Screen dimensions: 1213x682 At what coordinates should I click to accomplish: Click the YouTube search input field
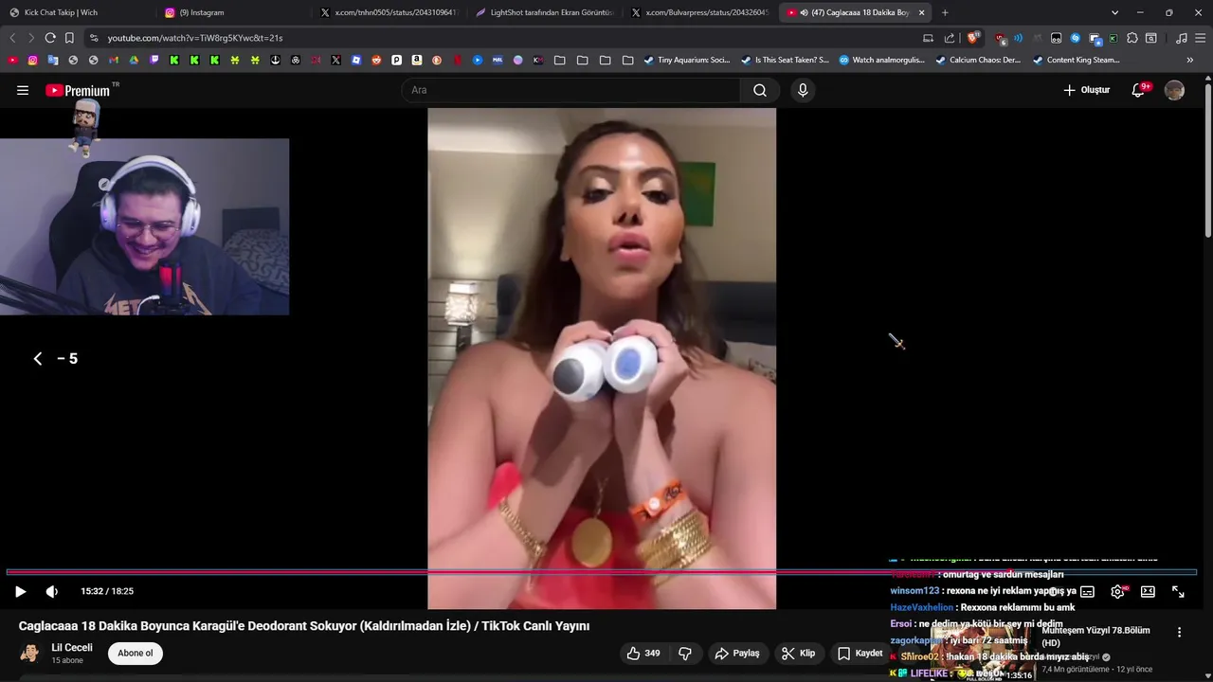pyautogui.click(x=571, y=90)
